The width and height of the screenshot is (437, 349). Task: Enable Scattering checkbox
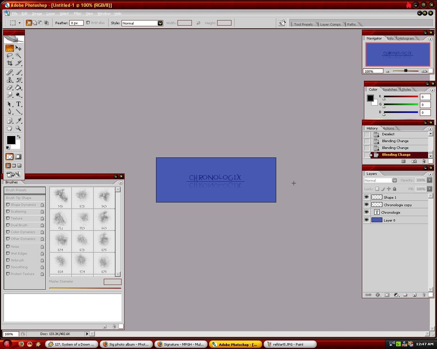pos(8,212)
